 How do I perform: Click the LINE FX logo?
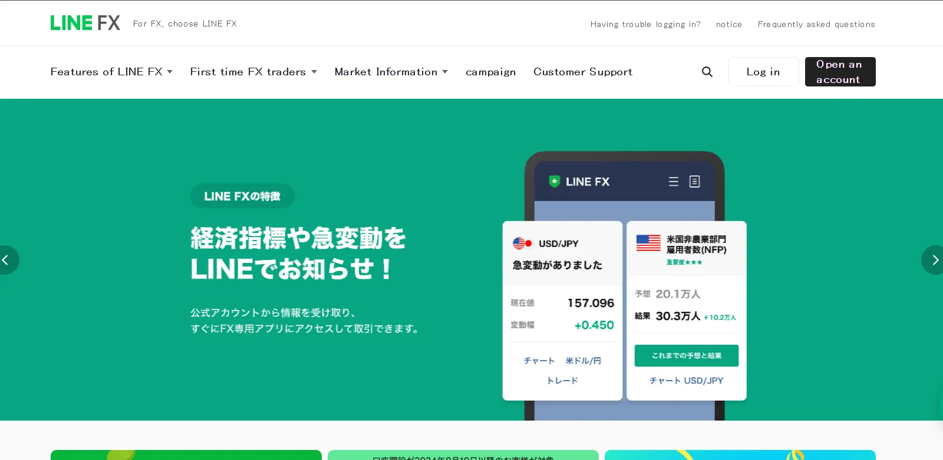(x=85, y=23)
